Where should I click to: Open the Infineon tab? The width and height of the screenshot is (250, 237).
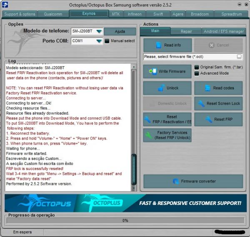pyautogui.click(x=135, y=14)
